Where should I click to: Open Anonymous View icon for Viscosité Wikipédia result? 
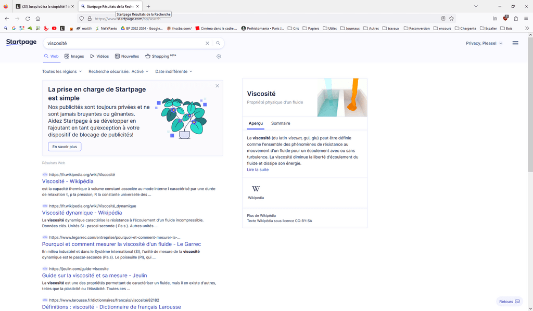[x=45, y=175]
